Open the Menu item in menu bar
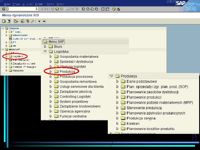 pyautogui.click(x=7, y=4)
